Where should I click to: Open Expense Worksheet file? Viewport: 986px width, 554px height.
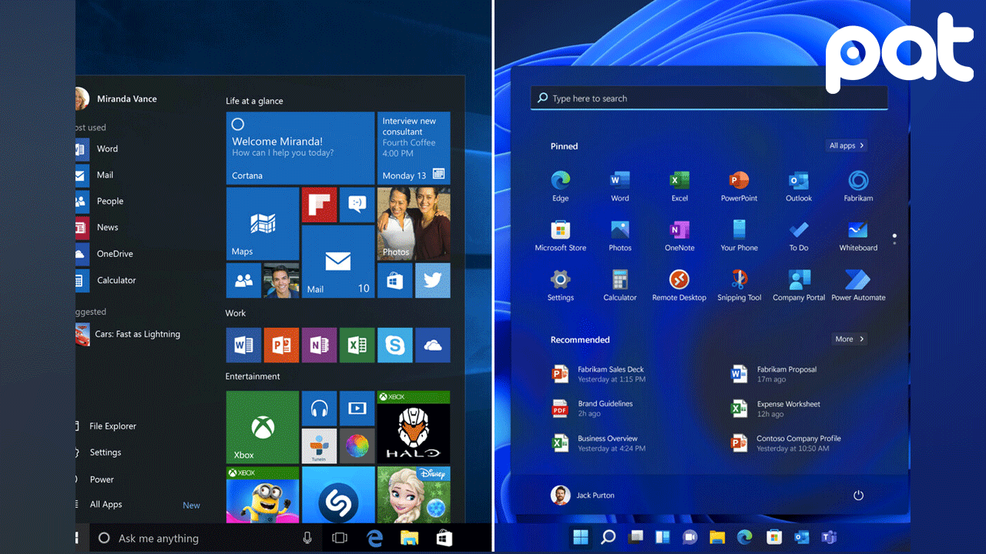[776, 409]
